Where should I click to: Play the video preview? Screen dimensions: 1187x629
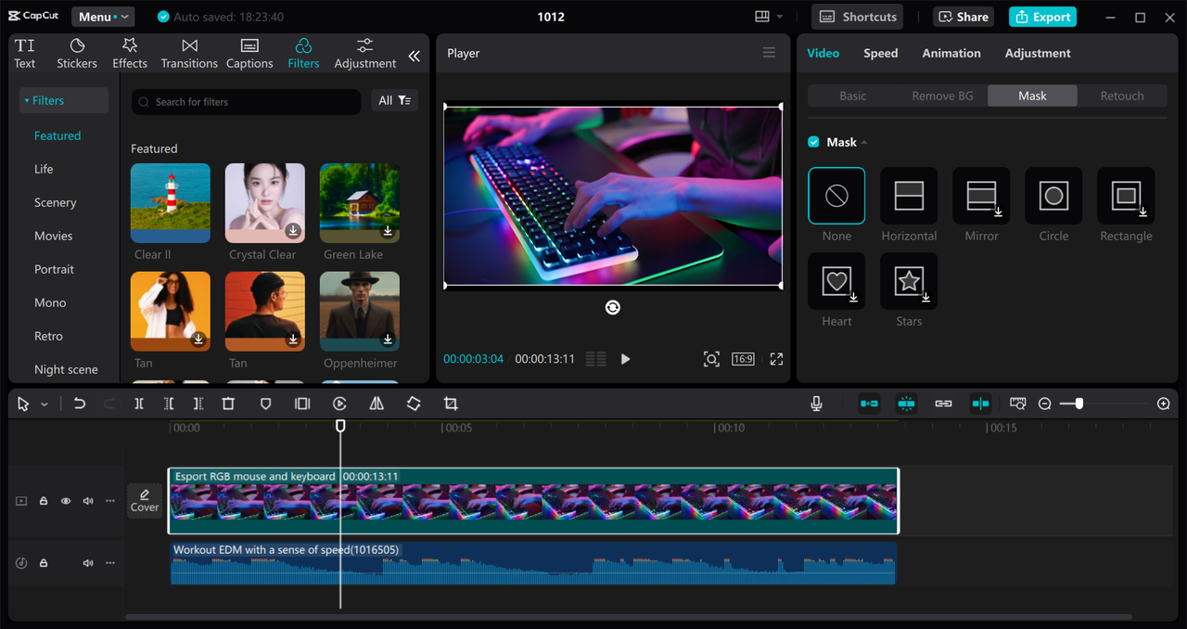[x=625, y=359]
